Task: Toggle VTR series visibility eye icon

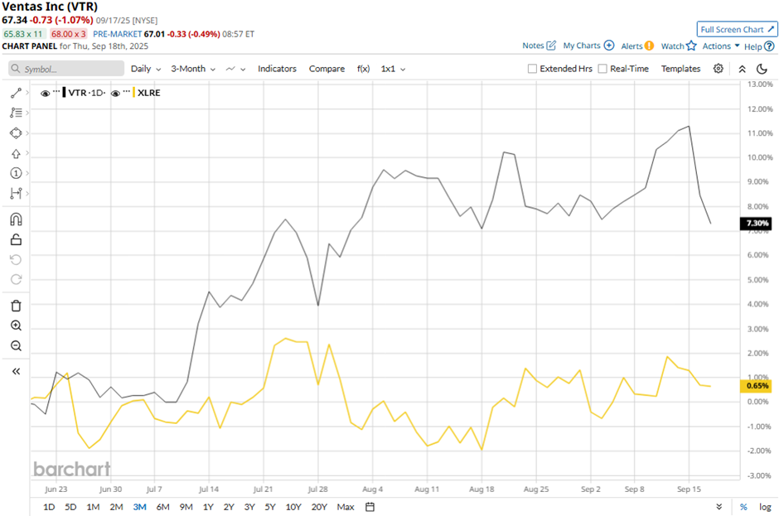Action: pos(46,94)
